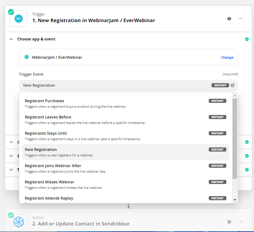Choose Registrants Stays Until option
Image resolution: width=254 pixels, height=232 pixels.
click(x=125, y=136)
